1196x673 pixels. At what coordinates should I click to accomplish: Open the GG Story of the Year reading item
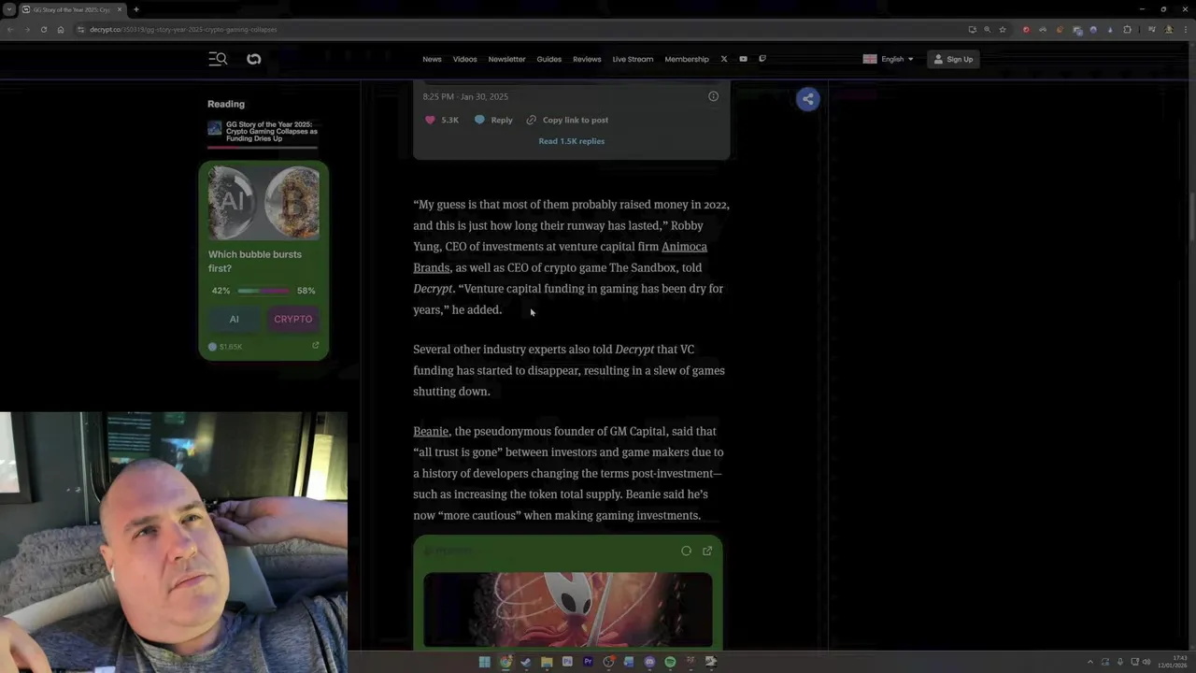[x=263, y=131]
